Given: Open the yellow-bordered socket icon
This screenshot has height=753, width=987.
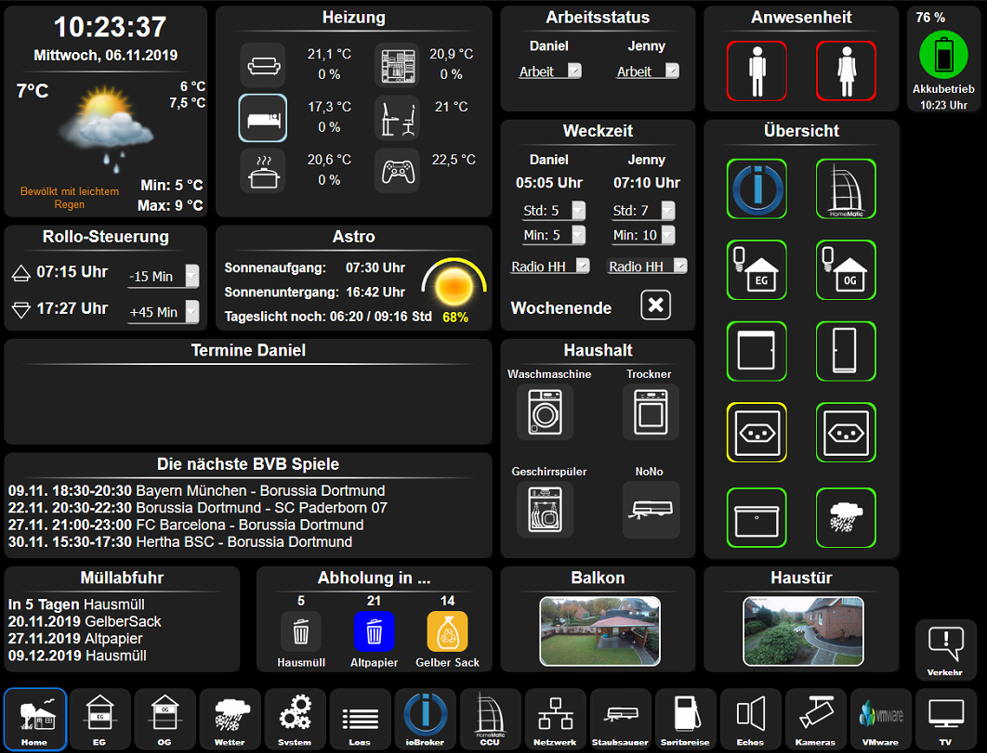Looking at the screenshot, I should (x=757, y=432).
